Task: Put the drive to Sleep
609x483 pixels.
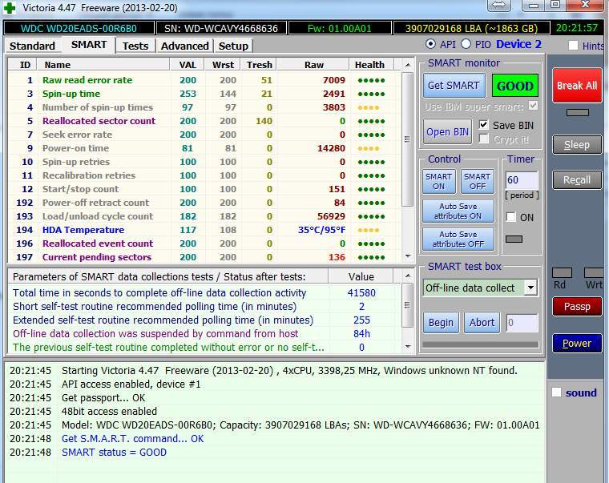Action: pos(577,145)
